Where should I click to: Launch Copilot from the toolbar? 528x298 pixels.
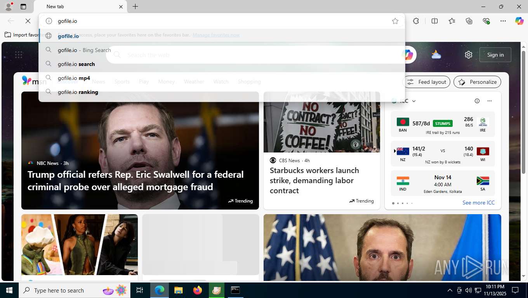click(519, 21)
